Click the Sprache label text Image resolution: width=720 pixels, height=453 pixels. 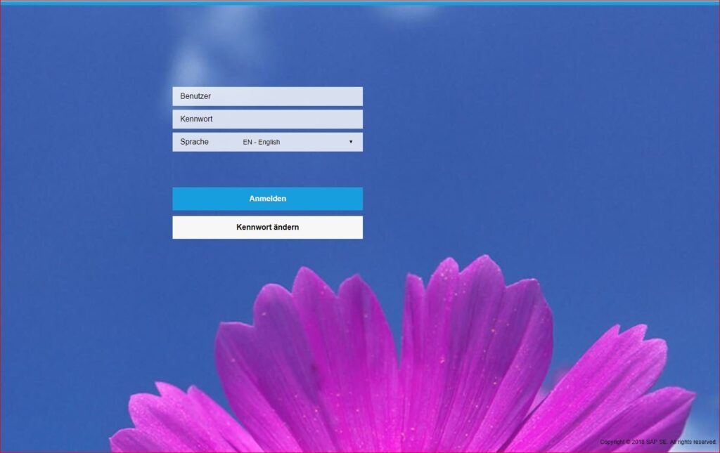[x=194, y=142]
